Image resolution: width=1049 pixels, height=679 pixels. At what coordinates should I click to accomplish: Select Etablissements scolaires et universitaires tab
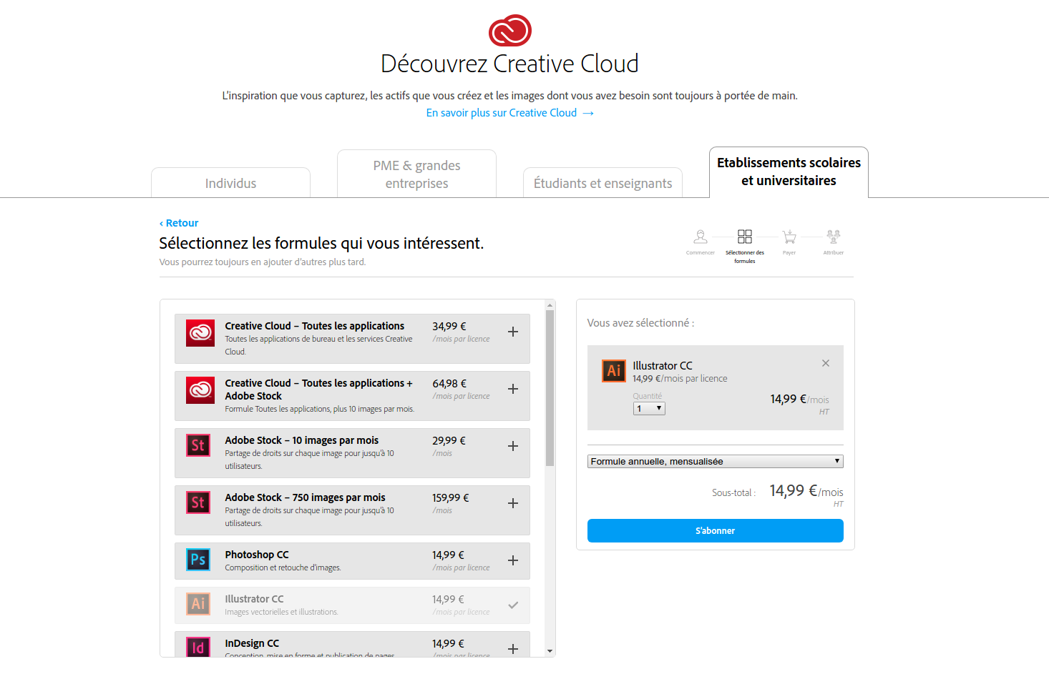pyautogui.click(x=789, y=172)
